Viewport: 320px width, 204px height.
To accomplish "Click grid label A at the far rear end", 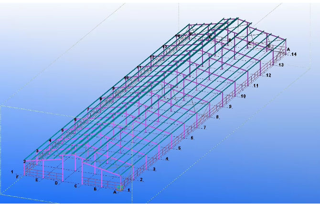I will pyautogui.click(x=288, y=49).
